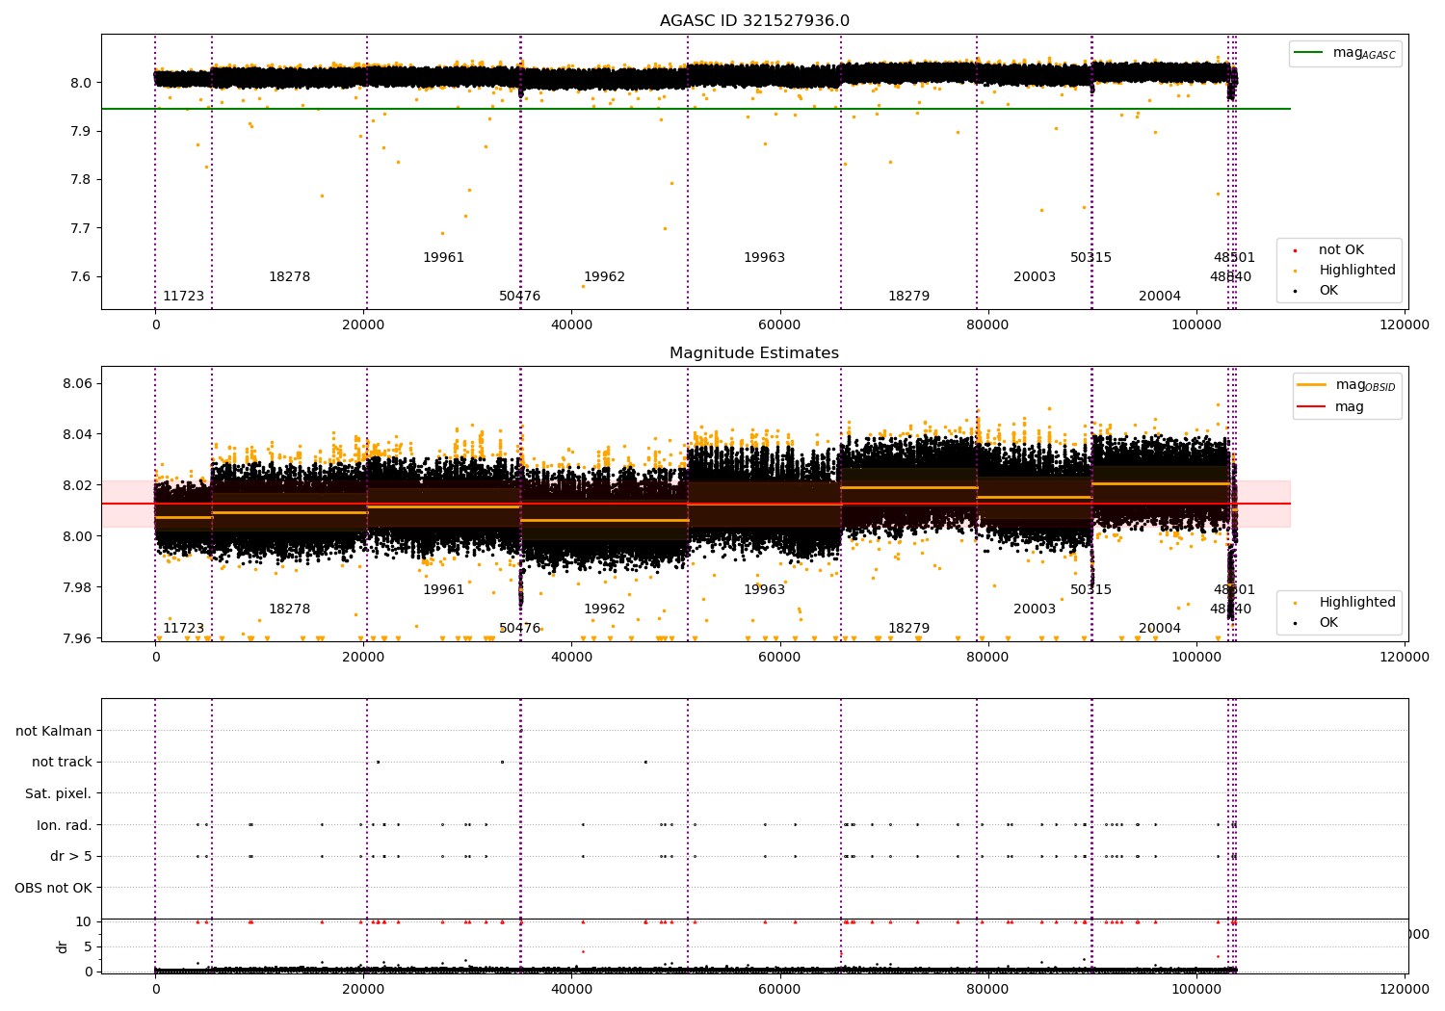Click OBSID label 19962 in the AGASC plot
This screenshot has height=1011, width=1445.
[x=604, y=277]
